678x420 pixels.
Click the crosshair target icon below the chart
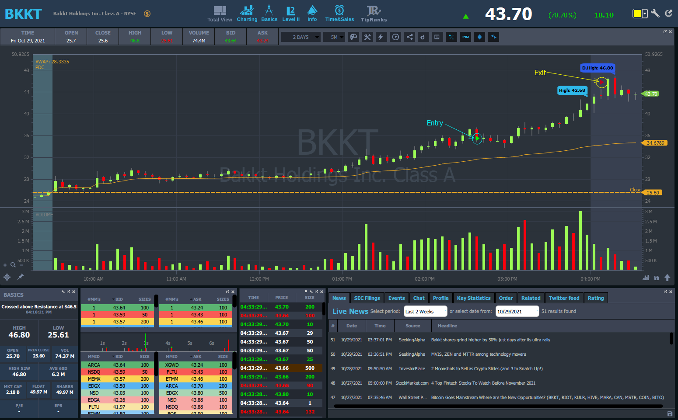(7, 277)
